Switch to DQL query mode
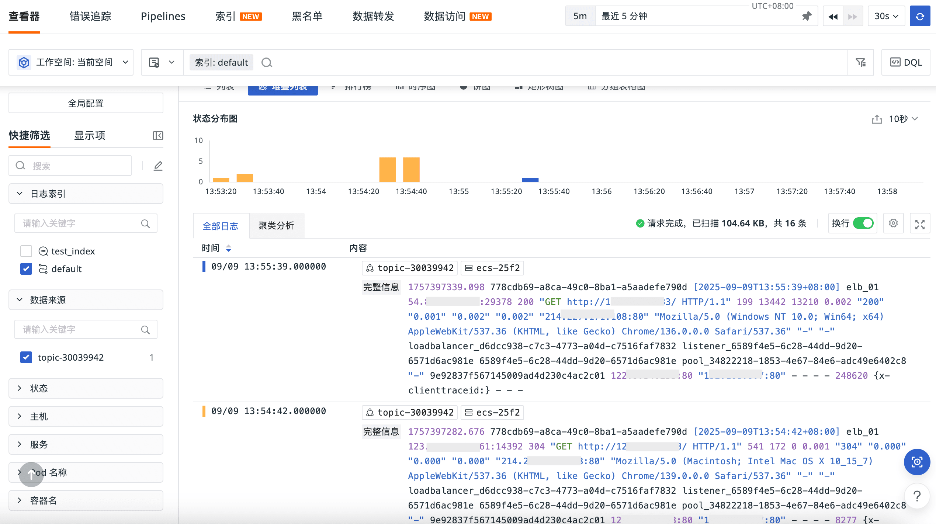 coord(906,62)
